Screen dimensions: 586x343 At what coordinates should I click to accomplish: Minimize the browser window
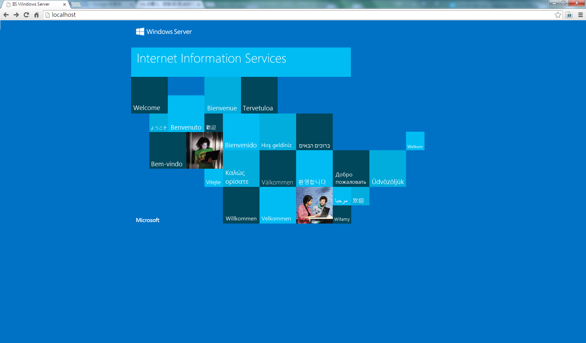point(554,3)
